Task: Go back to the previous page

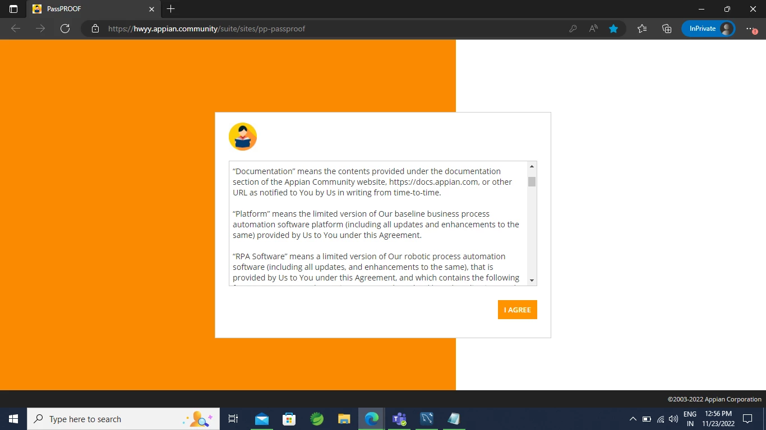Action: [16, 29]
